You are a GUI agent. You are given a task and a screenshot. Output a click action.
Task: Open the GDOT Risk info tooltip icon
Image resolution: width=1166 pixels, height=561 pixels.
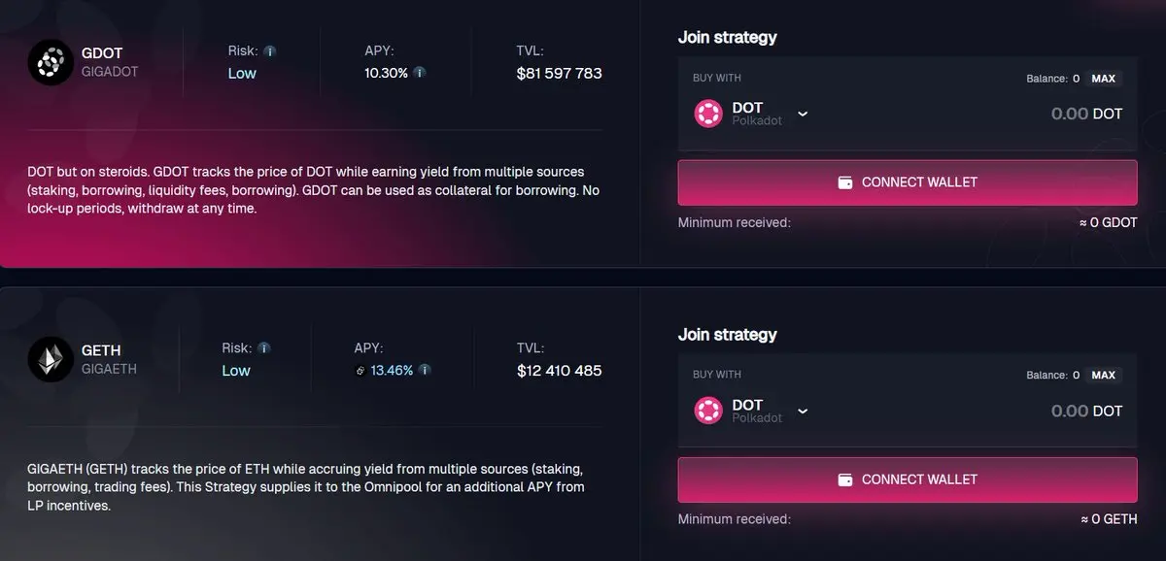270,50
